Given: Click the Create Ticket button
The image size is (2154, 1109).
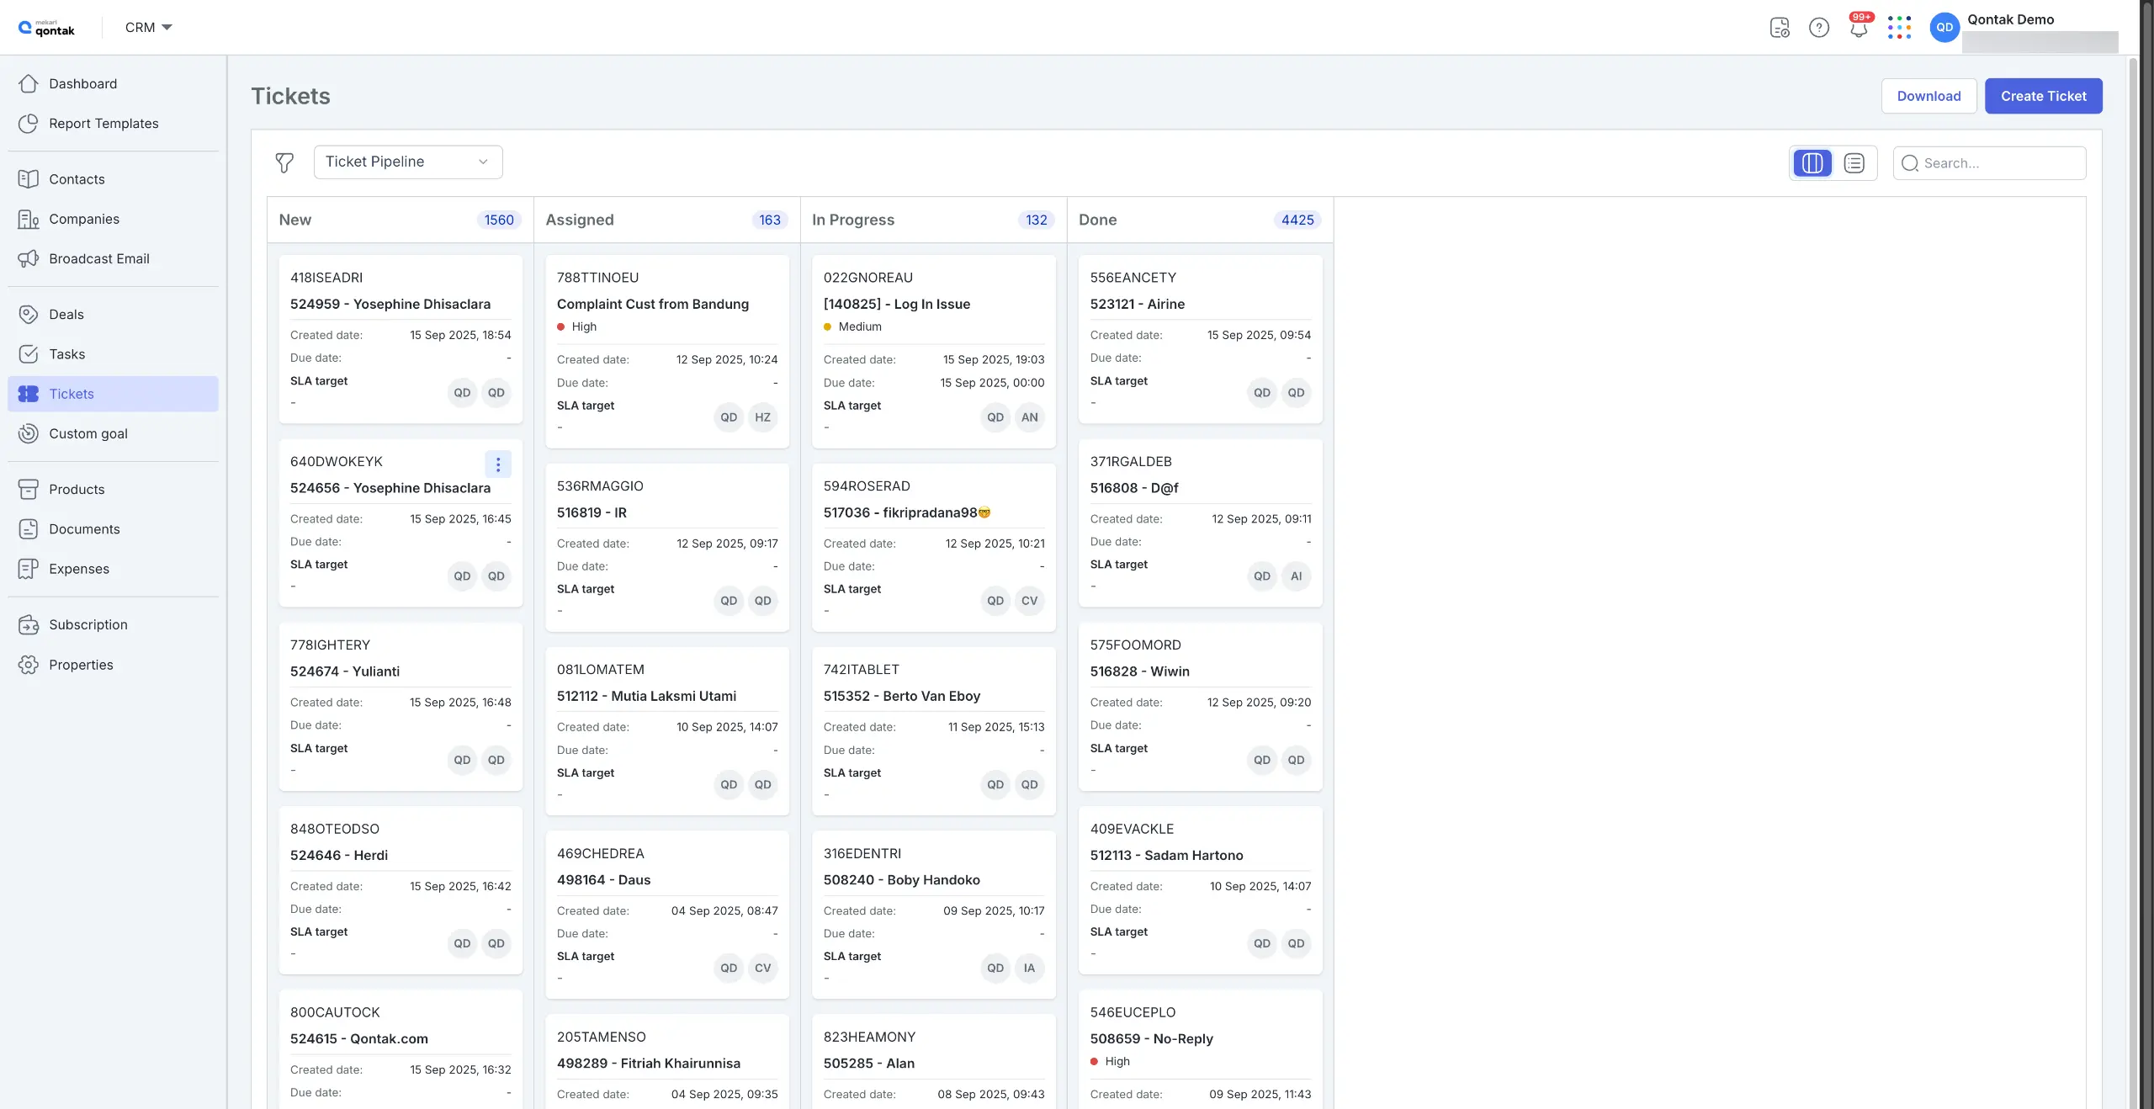Looking at the screenshot, I should point(2043,96).
